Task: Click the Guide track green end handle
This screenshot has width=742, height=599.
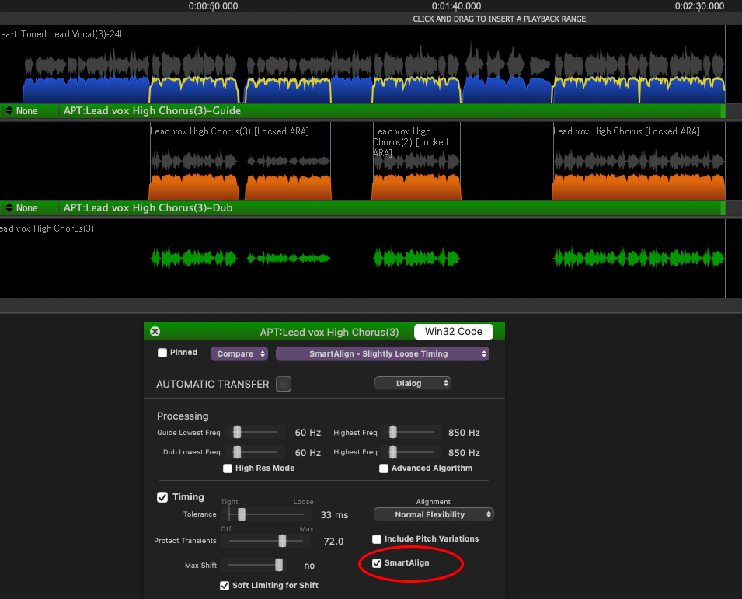Action: tap(723, 111)
